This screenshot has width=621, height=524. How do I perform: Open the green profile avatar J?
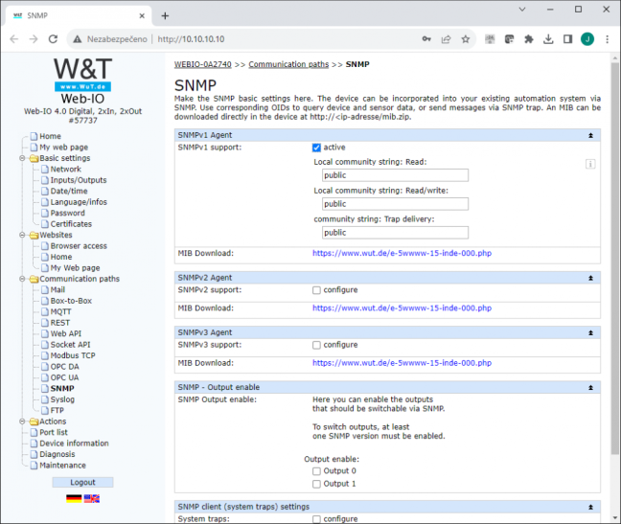tap(587, 39)
